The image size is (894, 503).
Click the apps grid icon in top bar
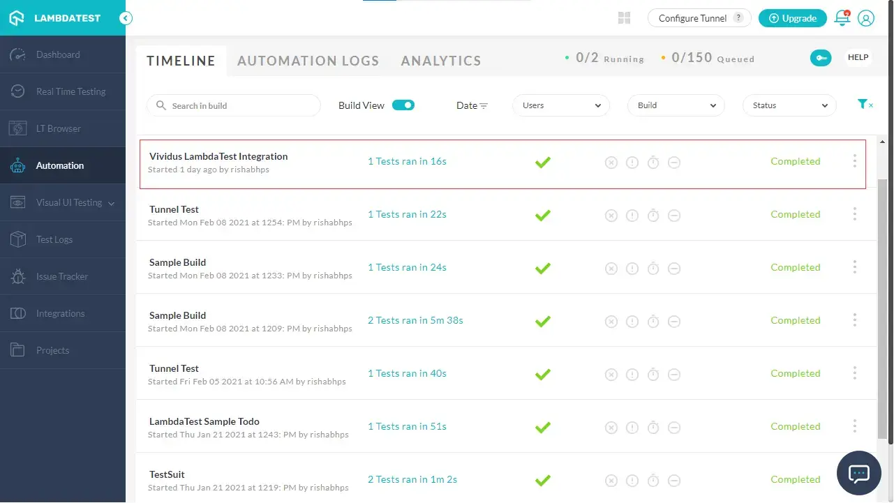click(623, 17)
